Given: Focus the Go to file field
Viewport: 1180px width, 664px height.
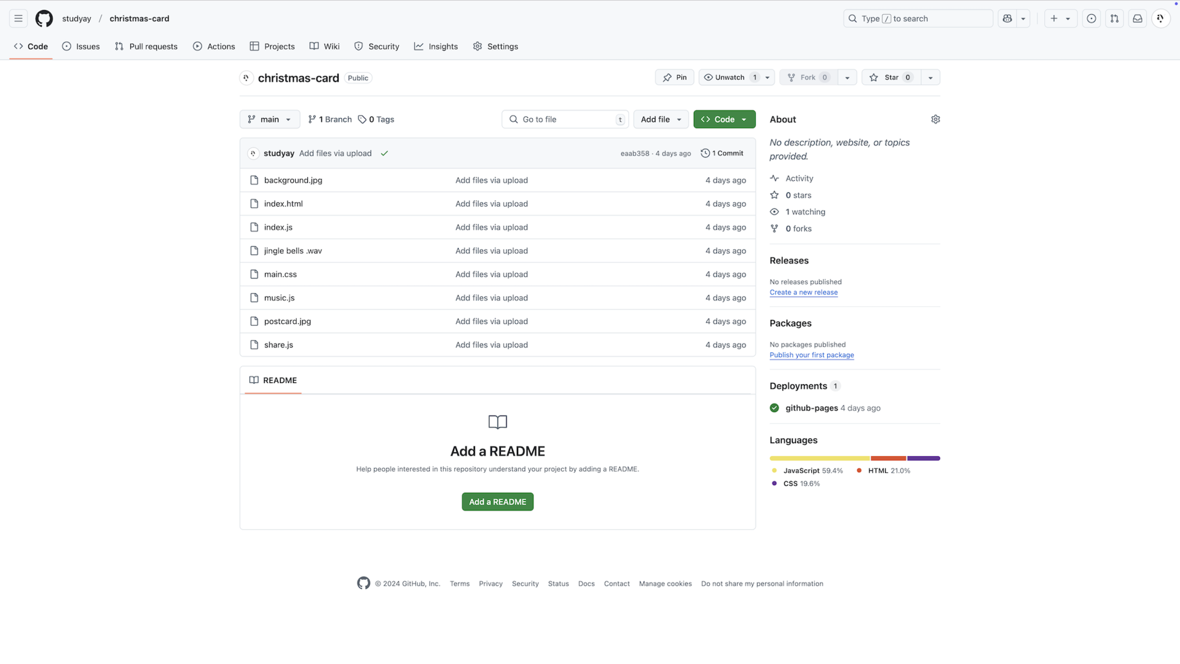Looking at the screenshot, I should point(565,119).
